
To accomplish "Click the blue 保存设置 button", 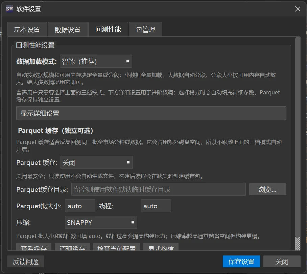I will tap(241, 262).
